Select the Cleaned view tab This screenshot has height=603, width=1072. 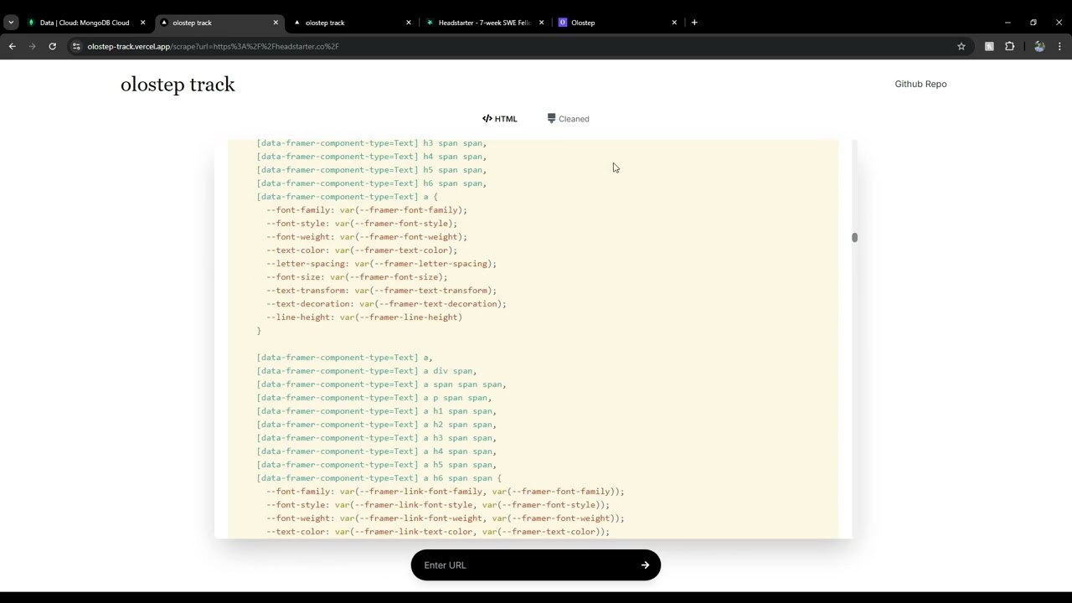tap(569, 119)
